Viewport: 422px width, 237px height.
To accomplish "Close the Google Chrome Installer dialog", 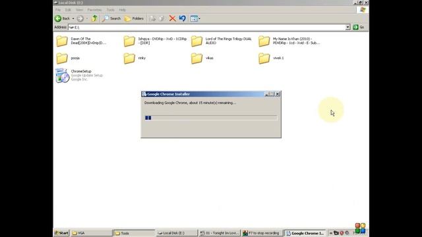I will 278,94.
